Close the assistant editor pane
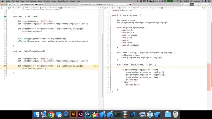This screenshot has width=212, height=119. click(x=211, y=8)
